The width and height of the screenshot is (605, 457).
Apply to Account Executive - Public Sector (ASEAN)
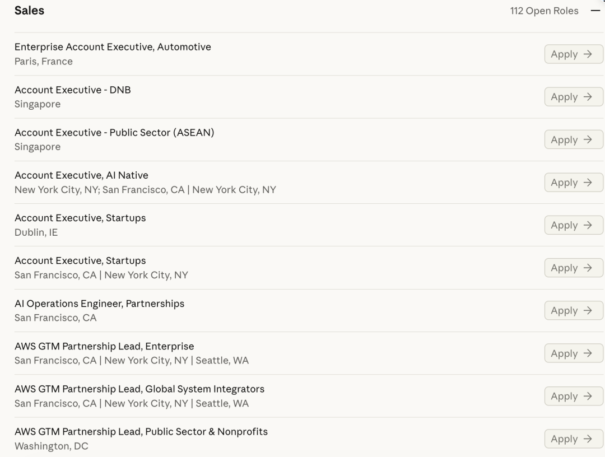coord(574,139)
